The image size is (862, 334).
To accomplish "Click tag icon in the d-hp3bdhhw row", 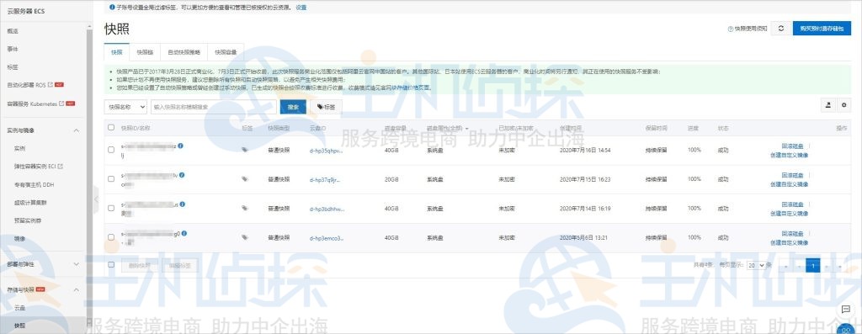I will [x=245, y=208].
